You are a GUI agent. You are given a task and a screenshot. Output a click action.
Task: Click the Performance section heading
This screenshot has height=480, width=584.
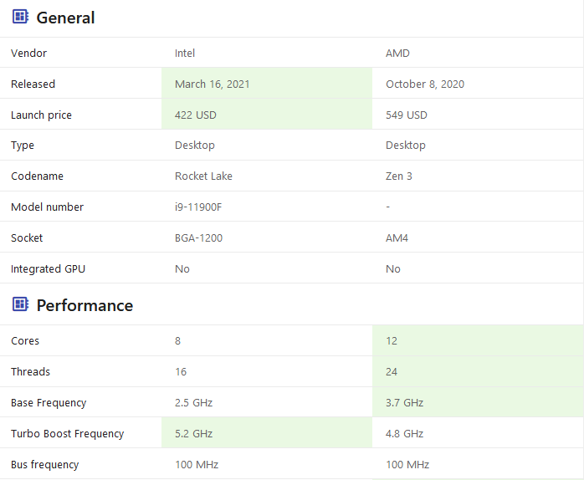pyautogui.click(x=85, y=305)
